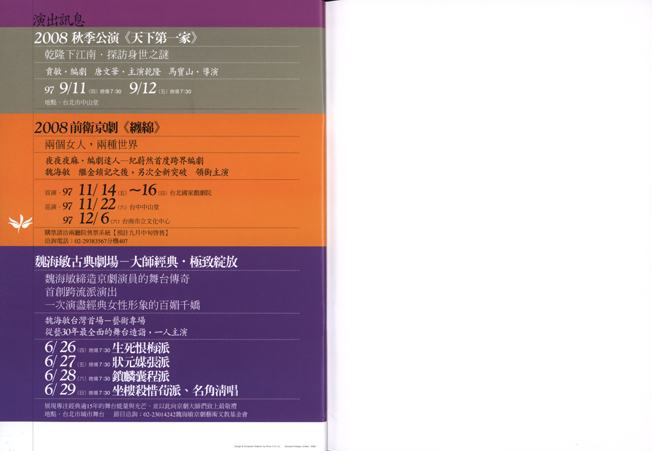The image size is (652, 451).
Task: Click the 演出訊息 heading at top
Action: coord(59,20)
